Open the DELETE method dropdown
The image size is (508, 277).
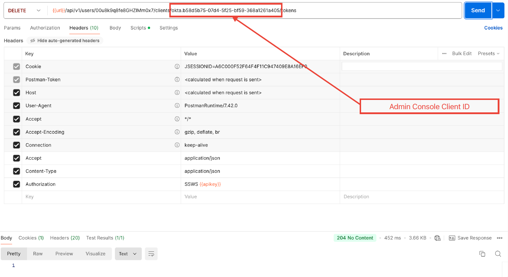point(24,11)
